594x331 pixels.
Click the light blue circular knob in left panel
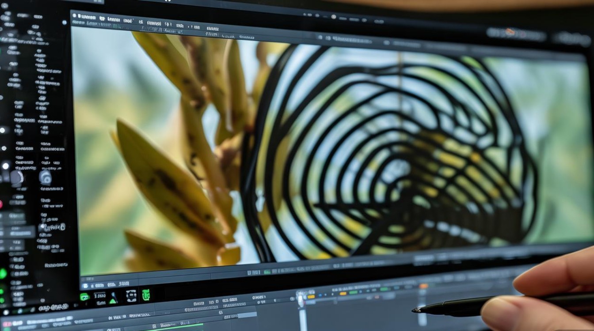[x=46, y=177]
